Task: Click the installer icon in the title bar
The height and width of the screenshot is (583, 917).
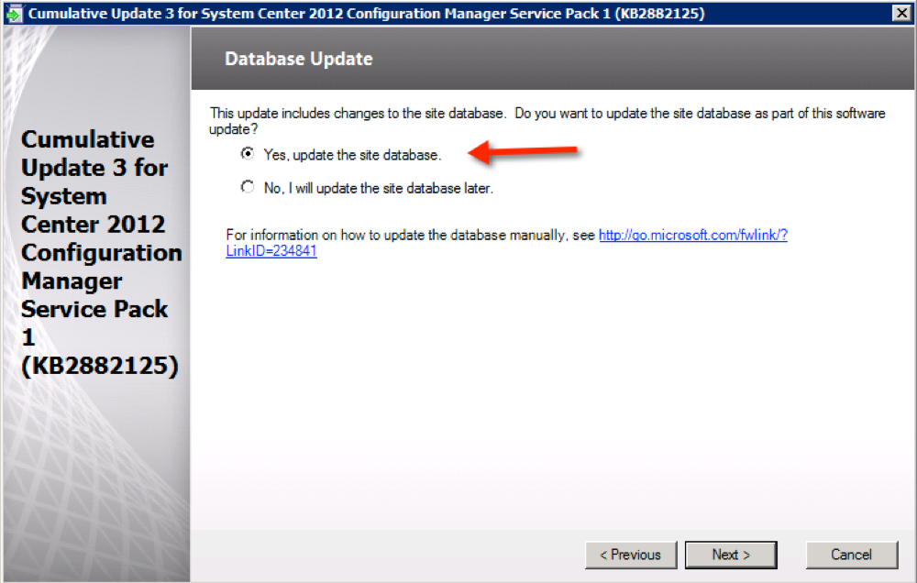Action: coord(14,13)
